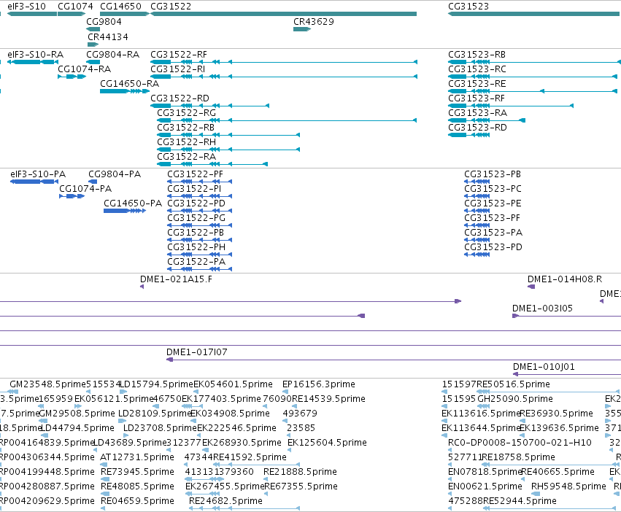Select protein CG31523-PB
Viewport: 621px width, 512px height.
click(477, 182)
